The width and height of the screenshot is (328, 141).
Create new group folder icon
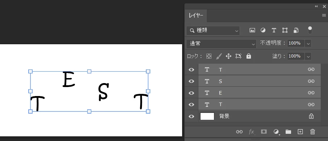coord(288,132)
